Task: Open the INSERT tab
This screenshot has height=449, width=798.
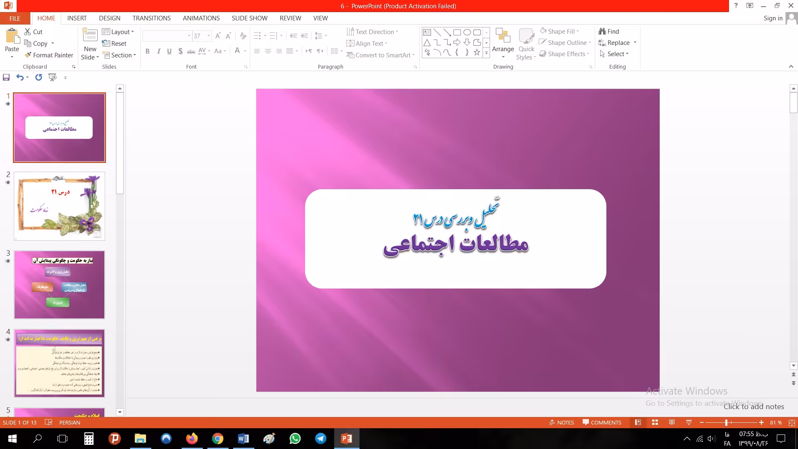Action: pyautogui.click(x=77, y=18)
